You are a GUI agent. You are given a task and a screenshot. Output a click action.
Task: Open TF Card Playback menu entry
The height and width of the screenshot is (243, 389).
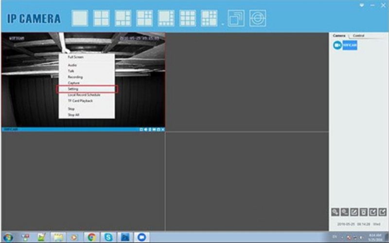tap(80, 101)
